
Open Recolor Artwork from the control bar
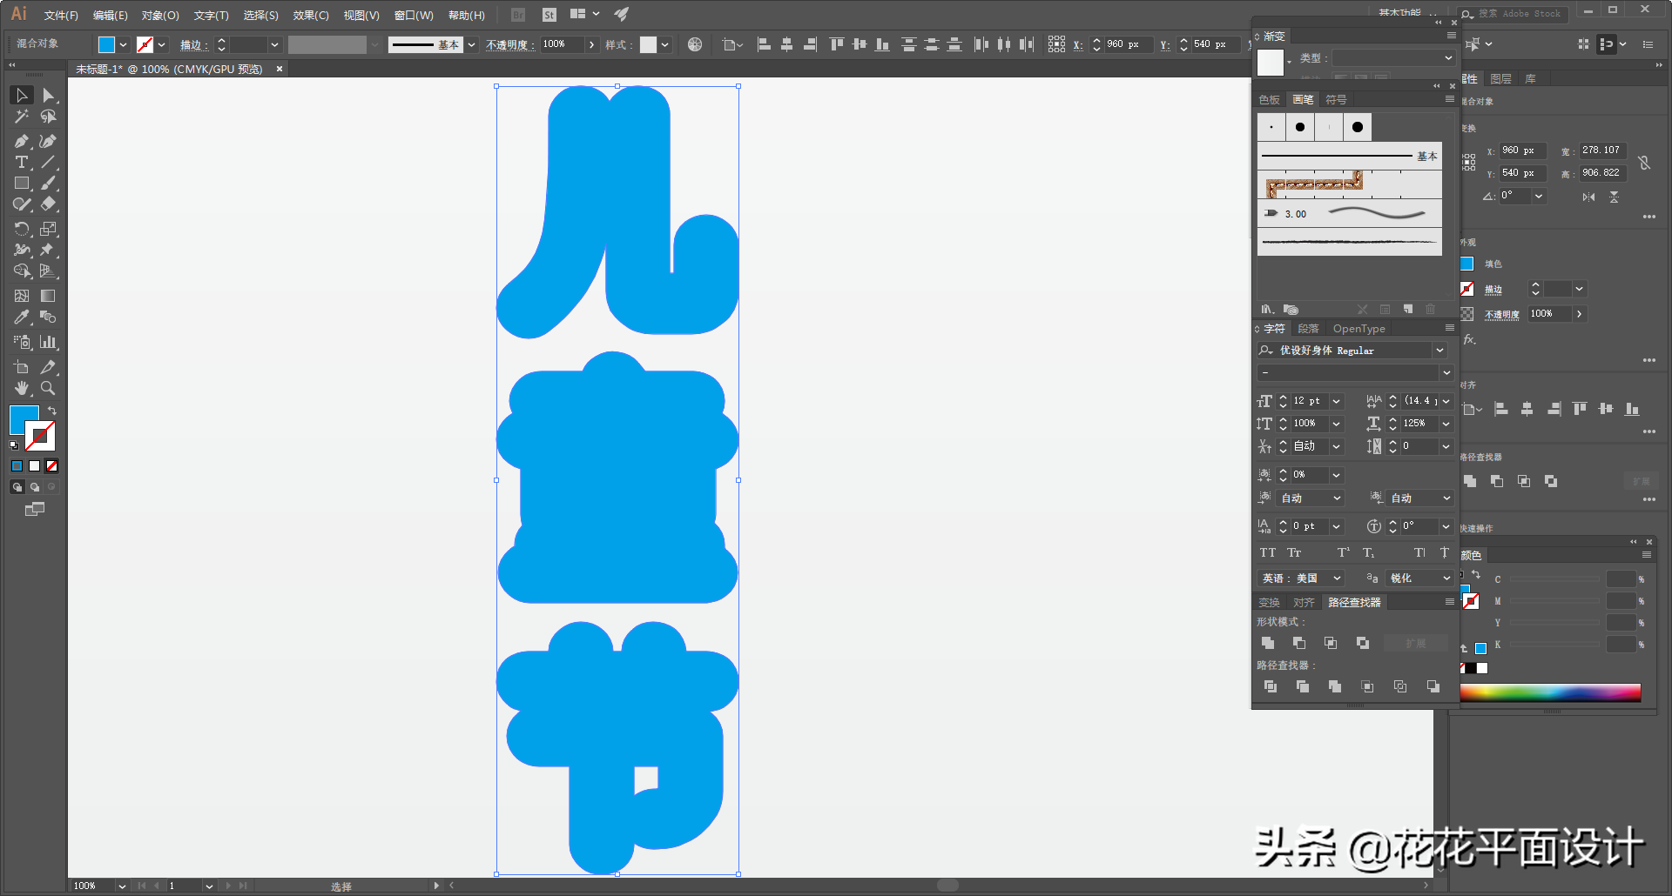[695, 44]
